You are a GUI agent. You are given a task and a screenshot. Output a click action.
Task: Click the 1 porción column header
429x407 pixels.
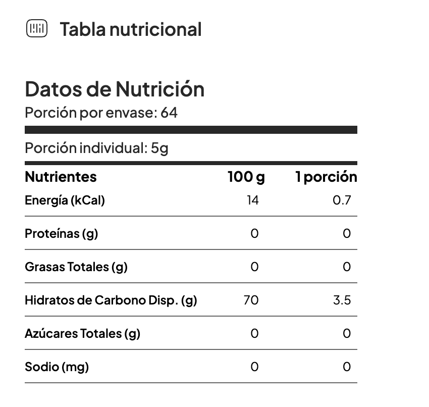(x=326, y=177)
